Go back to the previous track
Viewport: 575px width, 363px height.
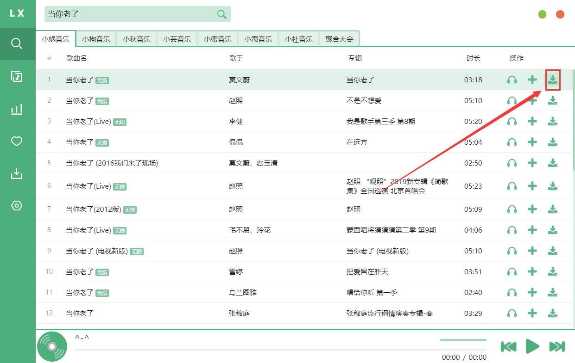coord(509,346)
